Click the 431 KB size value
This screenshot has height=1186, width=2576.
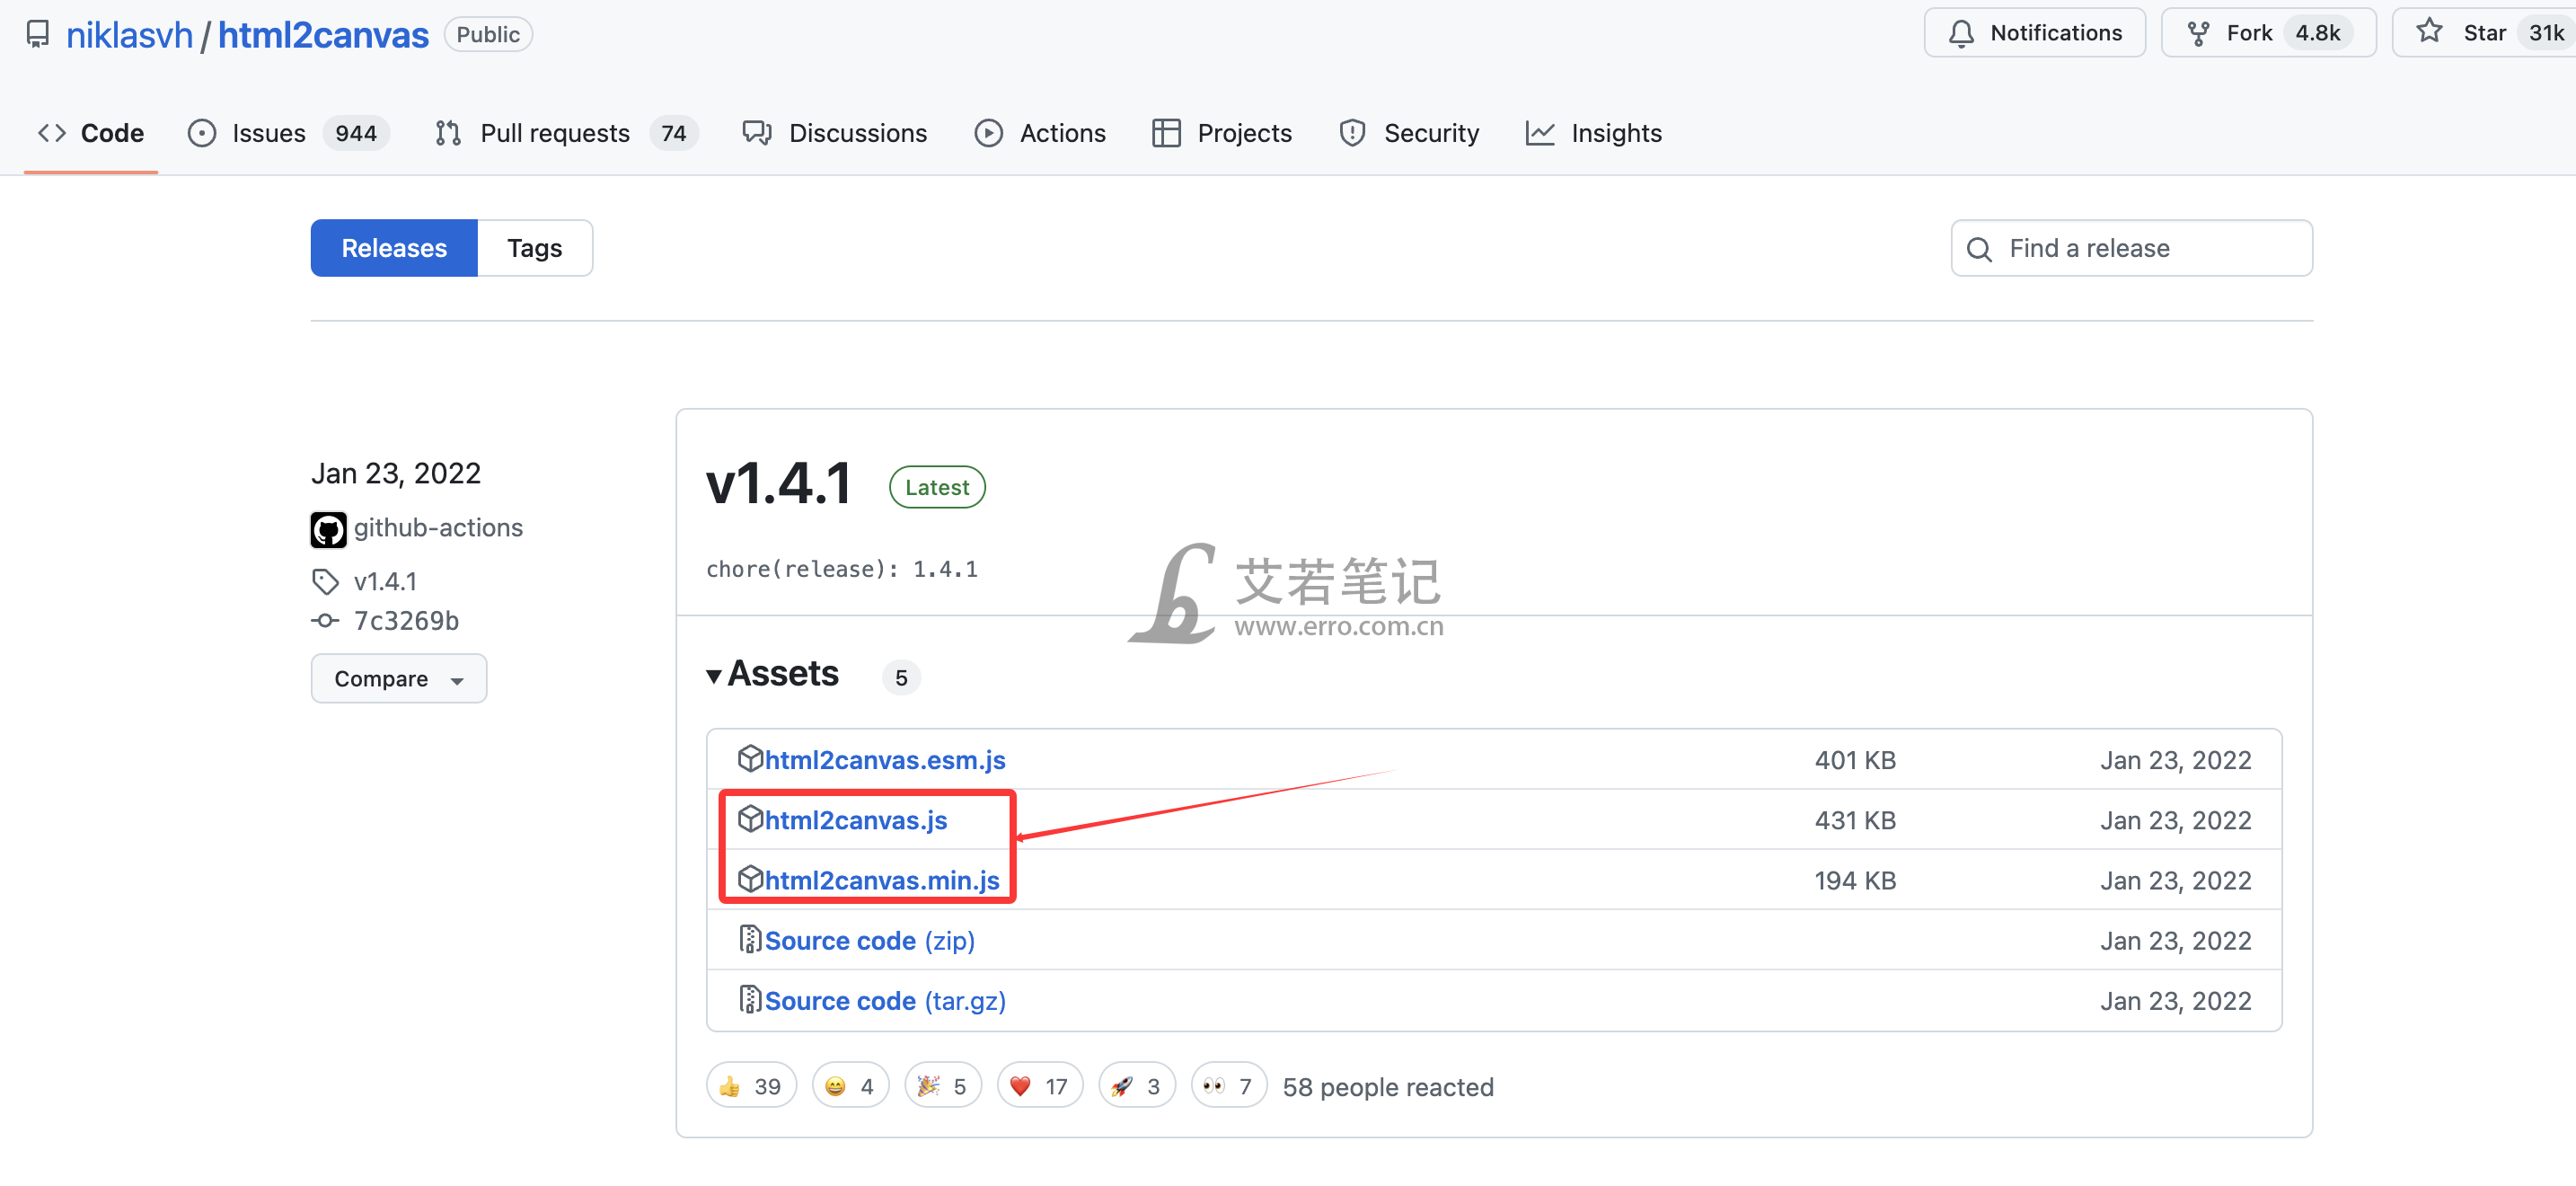coord(1855,820)
